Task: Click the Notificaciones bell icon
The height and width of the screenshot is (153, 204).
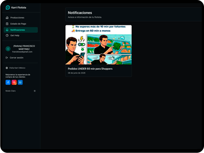Action: (x=7, y=30)
